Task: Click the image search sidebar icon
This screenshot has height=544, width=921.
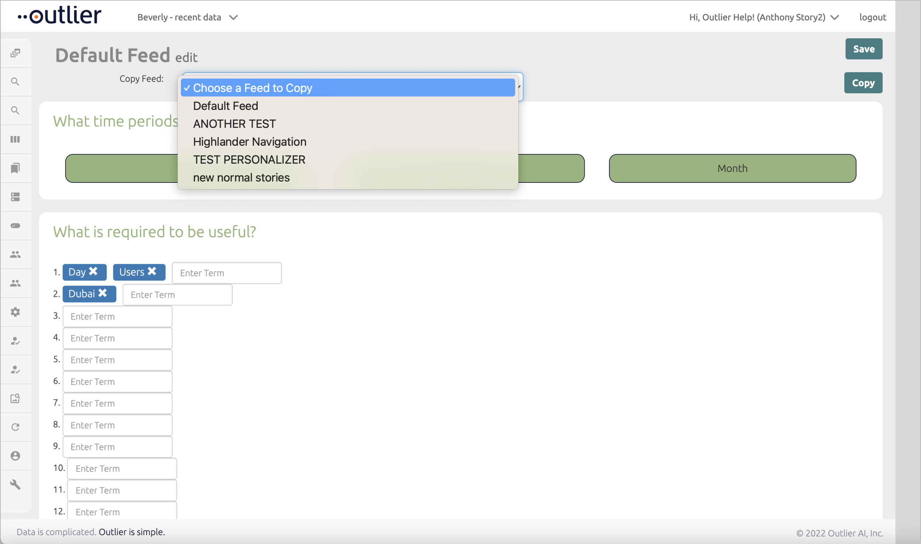Action: click(x=15, y=398)
